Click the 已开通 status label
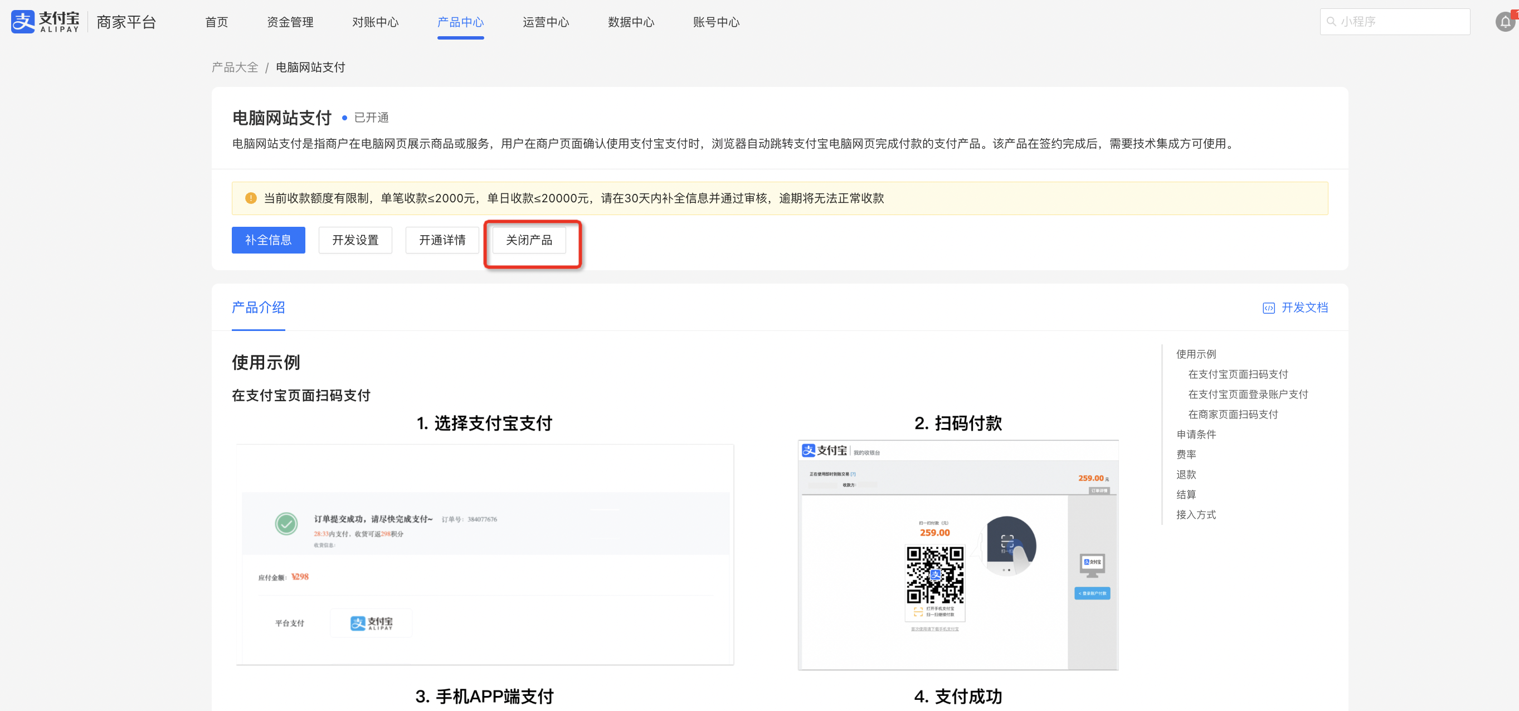Image resolution: width=1519 pixels, height=711 pixels. coord(372,118)
